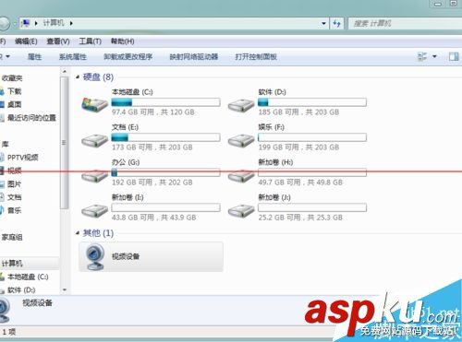Image resolution: width=462 pixels, height=342 pixels.
Task: Open the local disk C: drive icon
Action: click(94, 104)
